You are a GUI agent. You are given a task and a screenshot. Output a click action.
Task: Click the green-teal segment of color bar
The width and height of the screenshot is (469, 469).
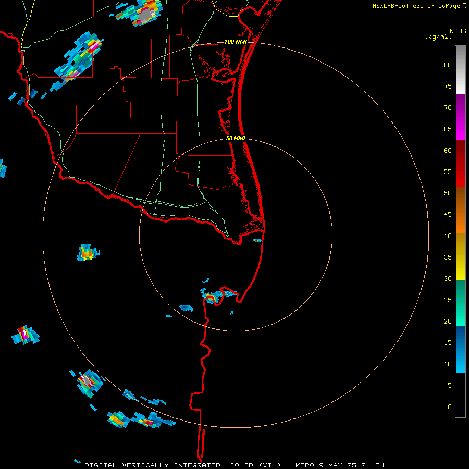pos(460,303)
